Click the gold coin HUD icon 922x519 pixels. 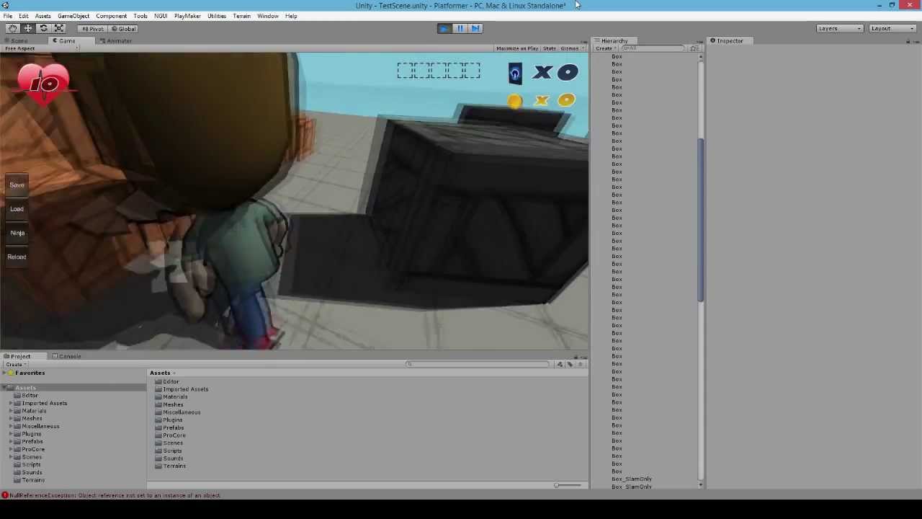[515, 102]
